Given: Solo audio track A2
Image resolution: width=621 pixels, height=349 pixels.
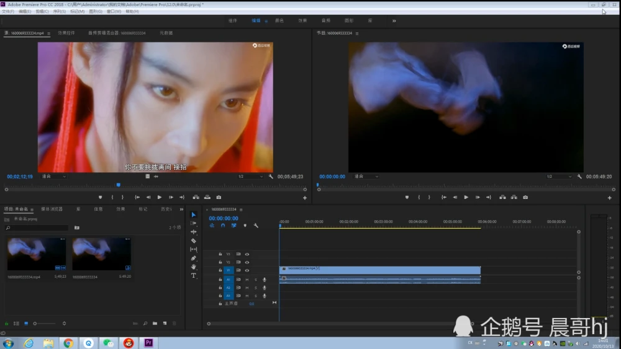Looking at the screenshot, I should pyautogui.click(x=256, y=288).
